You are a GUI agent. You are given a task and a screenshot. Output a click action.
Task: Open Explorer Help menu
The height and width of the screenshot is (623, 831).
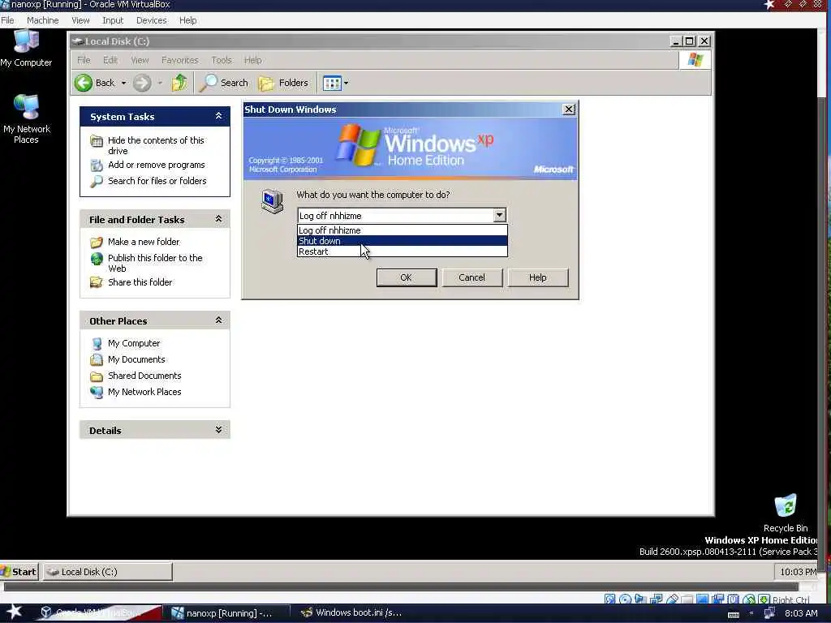[253, 60]
